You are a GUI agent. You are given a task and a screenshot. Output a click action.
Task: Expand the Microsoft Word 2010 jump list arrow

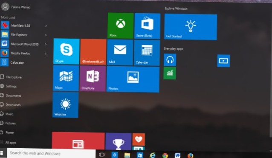tap(46, 44)
